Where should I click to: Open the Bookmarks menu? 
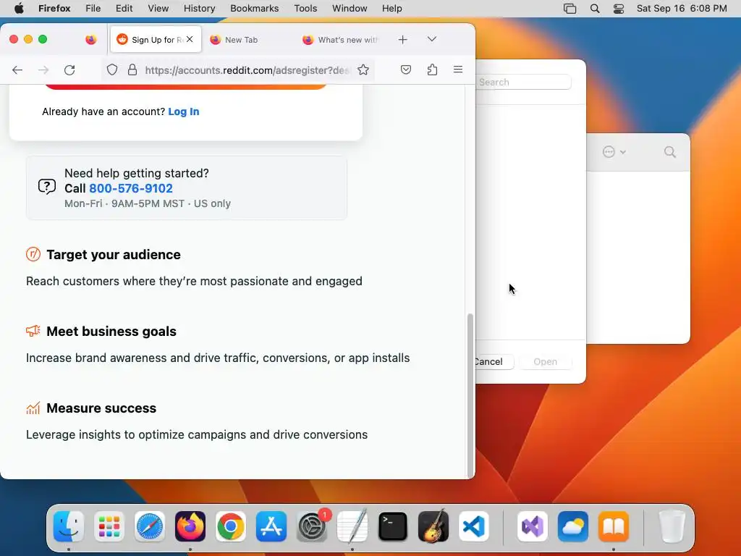[254, 9]
